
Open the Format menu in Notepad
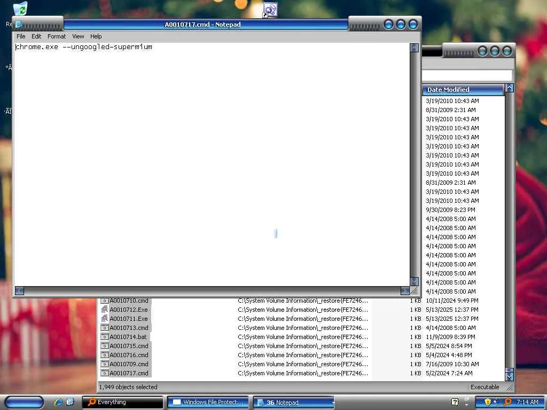pos(57,36)
